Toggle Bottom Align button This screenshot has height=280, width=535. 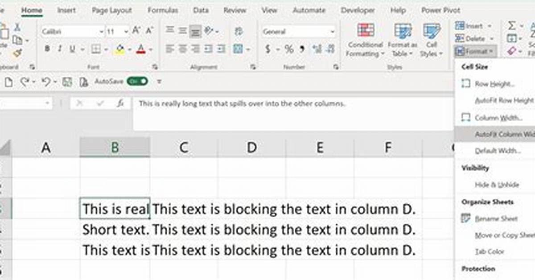click(x=195, y=31)
